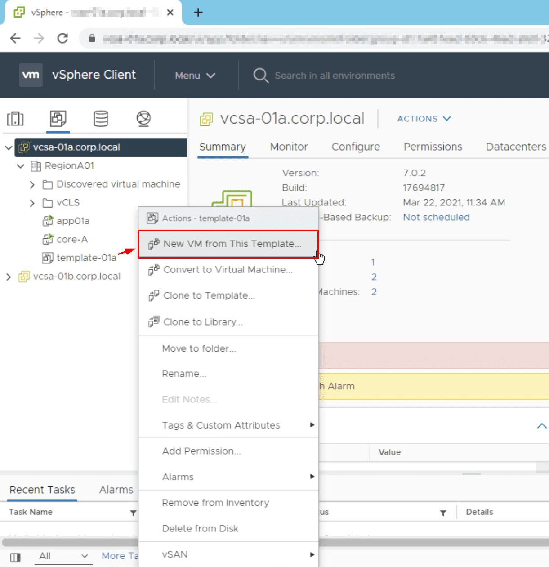Collapse the panel with the blue chevron
Viewport: 549px width, 567px height.
542,425
